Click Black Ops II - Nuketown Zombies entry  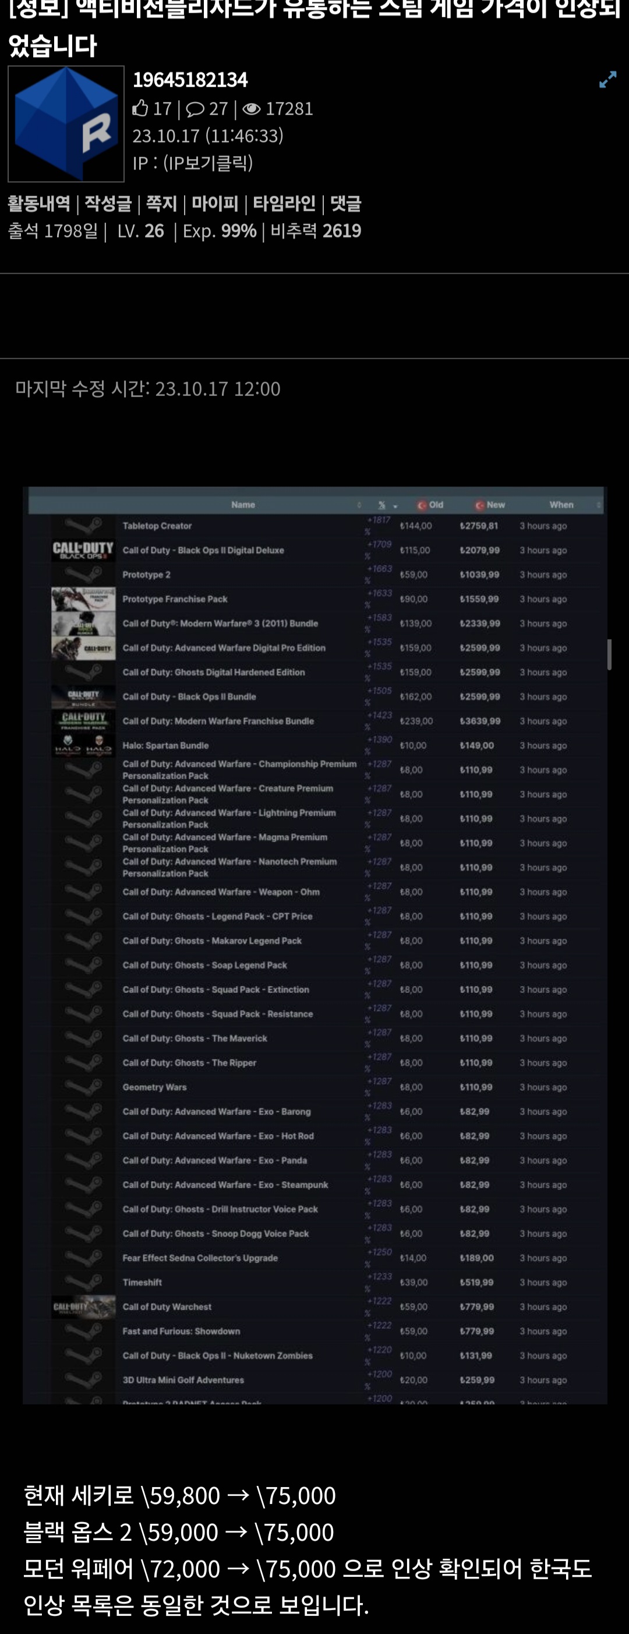(217, 1355)
